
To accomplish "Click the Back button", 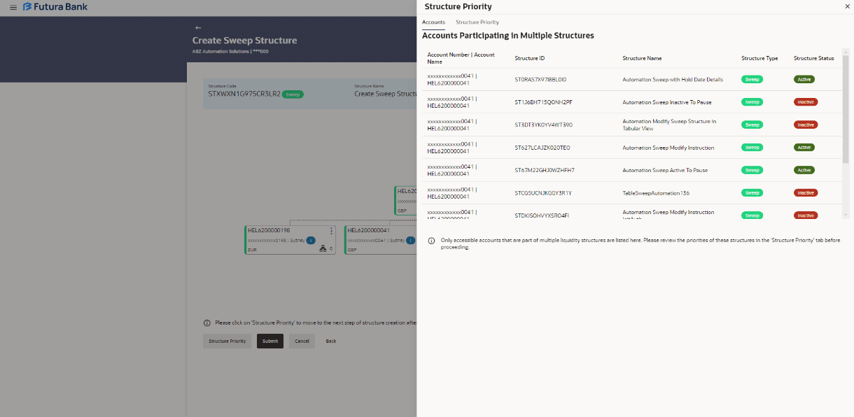I will coord(331,341).
